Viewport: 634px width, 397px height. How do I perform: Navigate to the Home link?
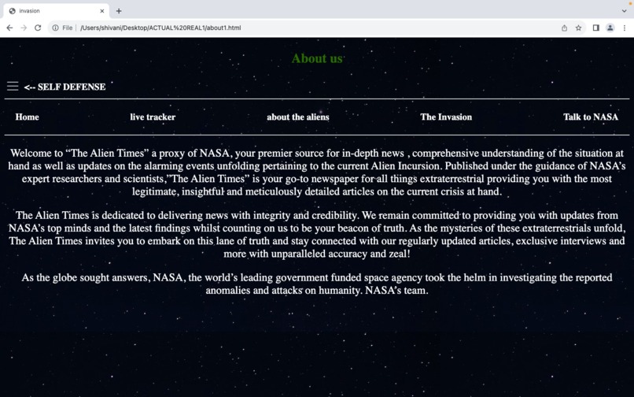(x=27, y=117)
